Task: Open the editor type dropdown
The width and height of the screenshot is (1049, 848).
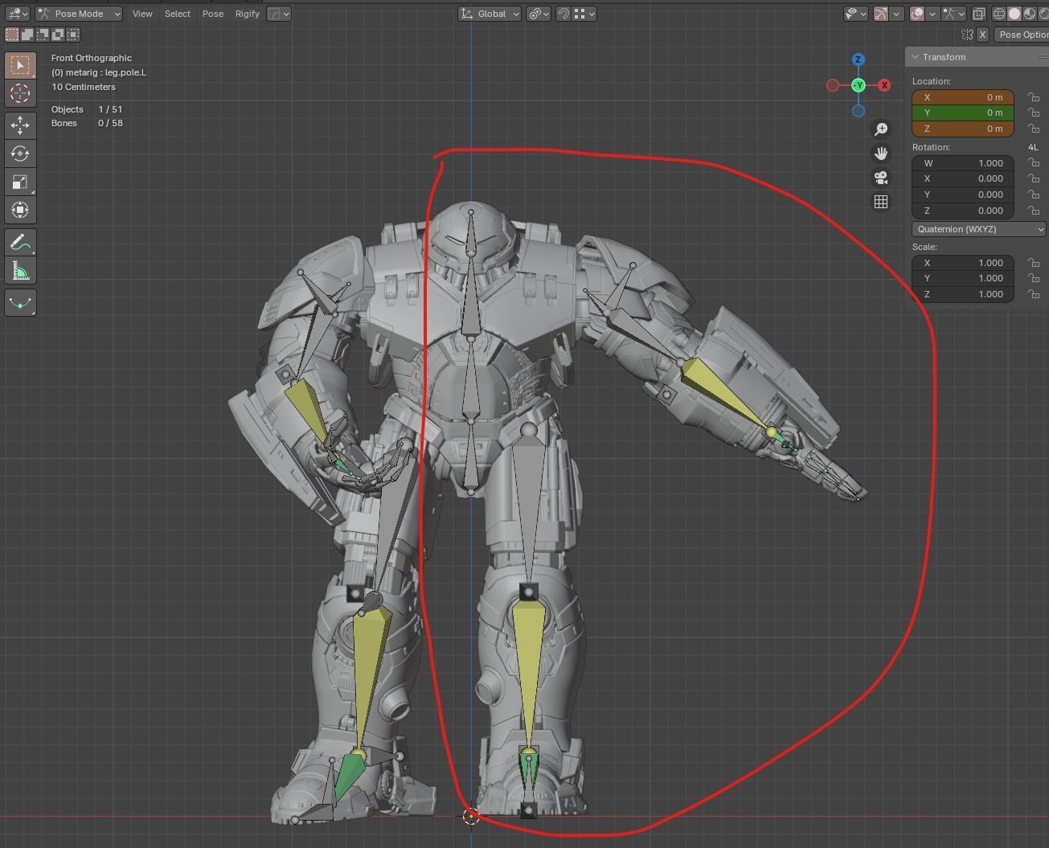Action: coord(17,14)
